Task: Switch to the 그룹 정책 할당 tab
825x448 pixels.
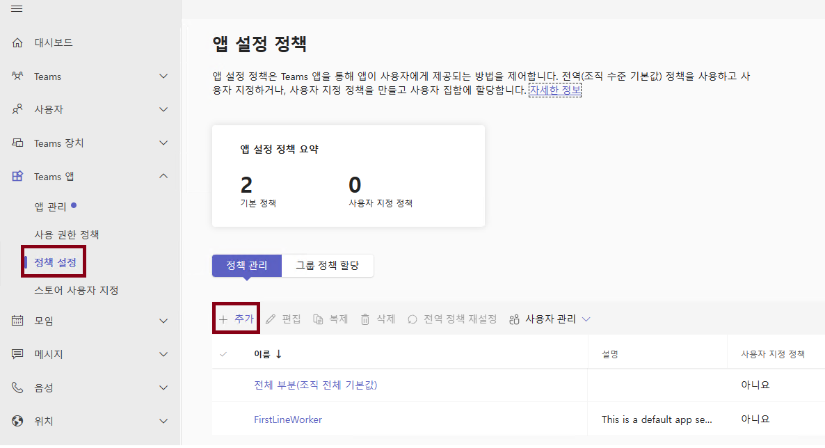Action: coord(327,266)
